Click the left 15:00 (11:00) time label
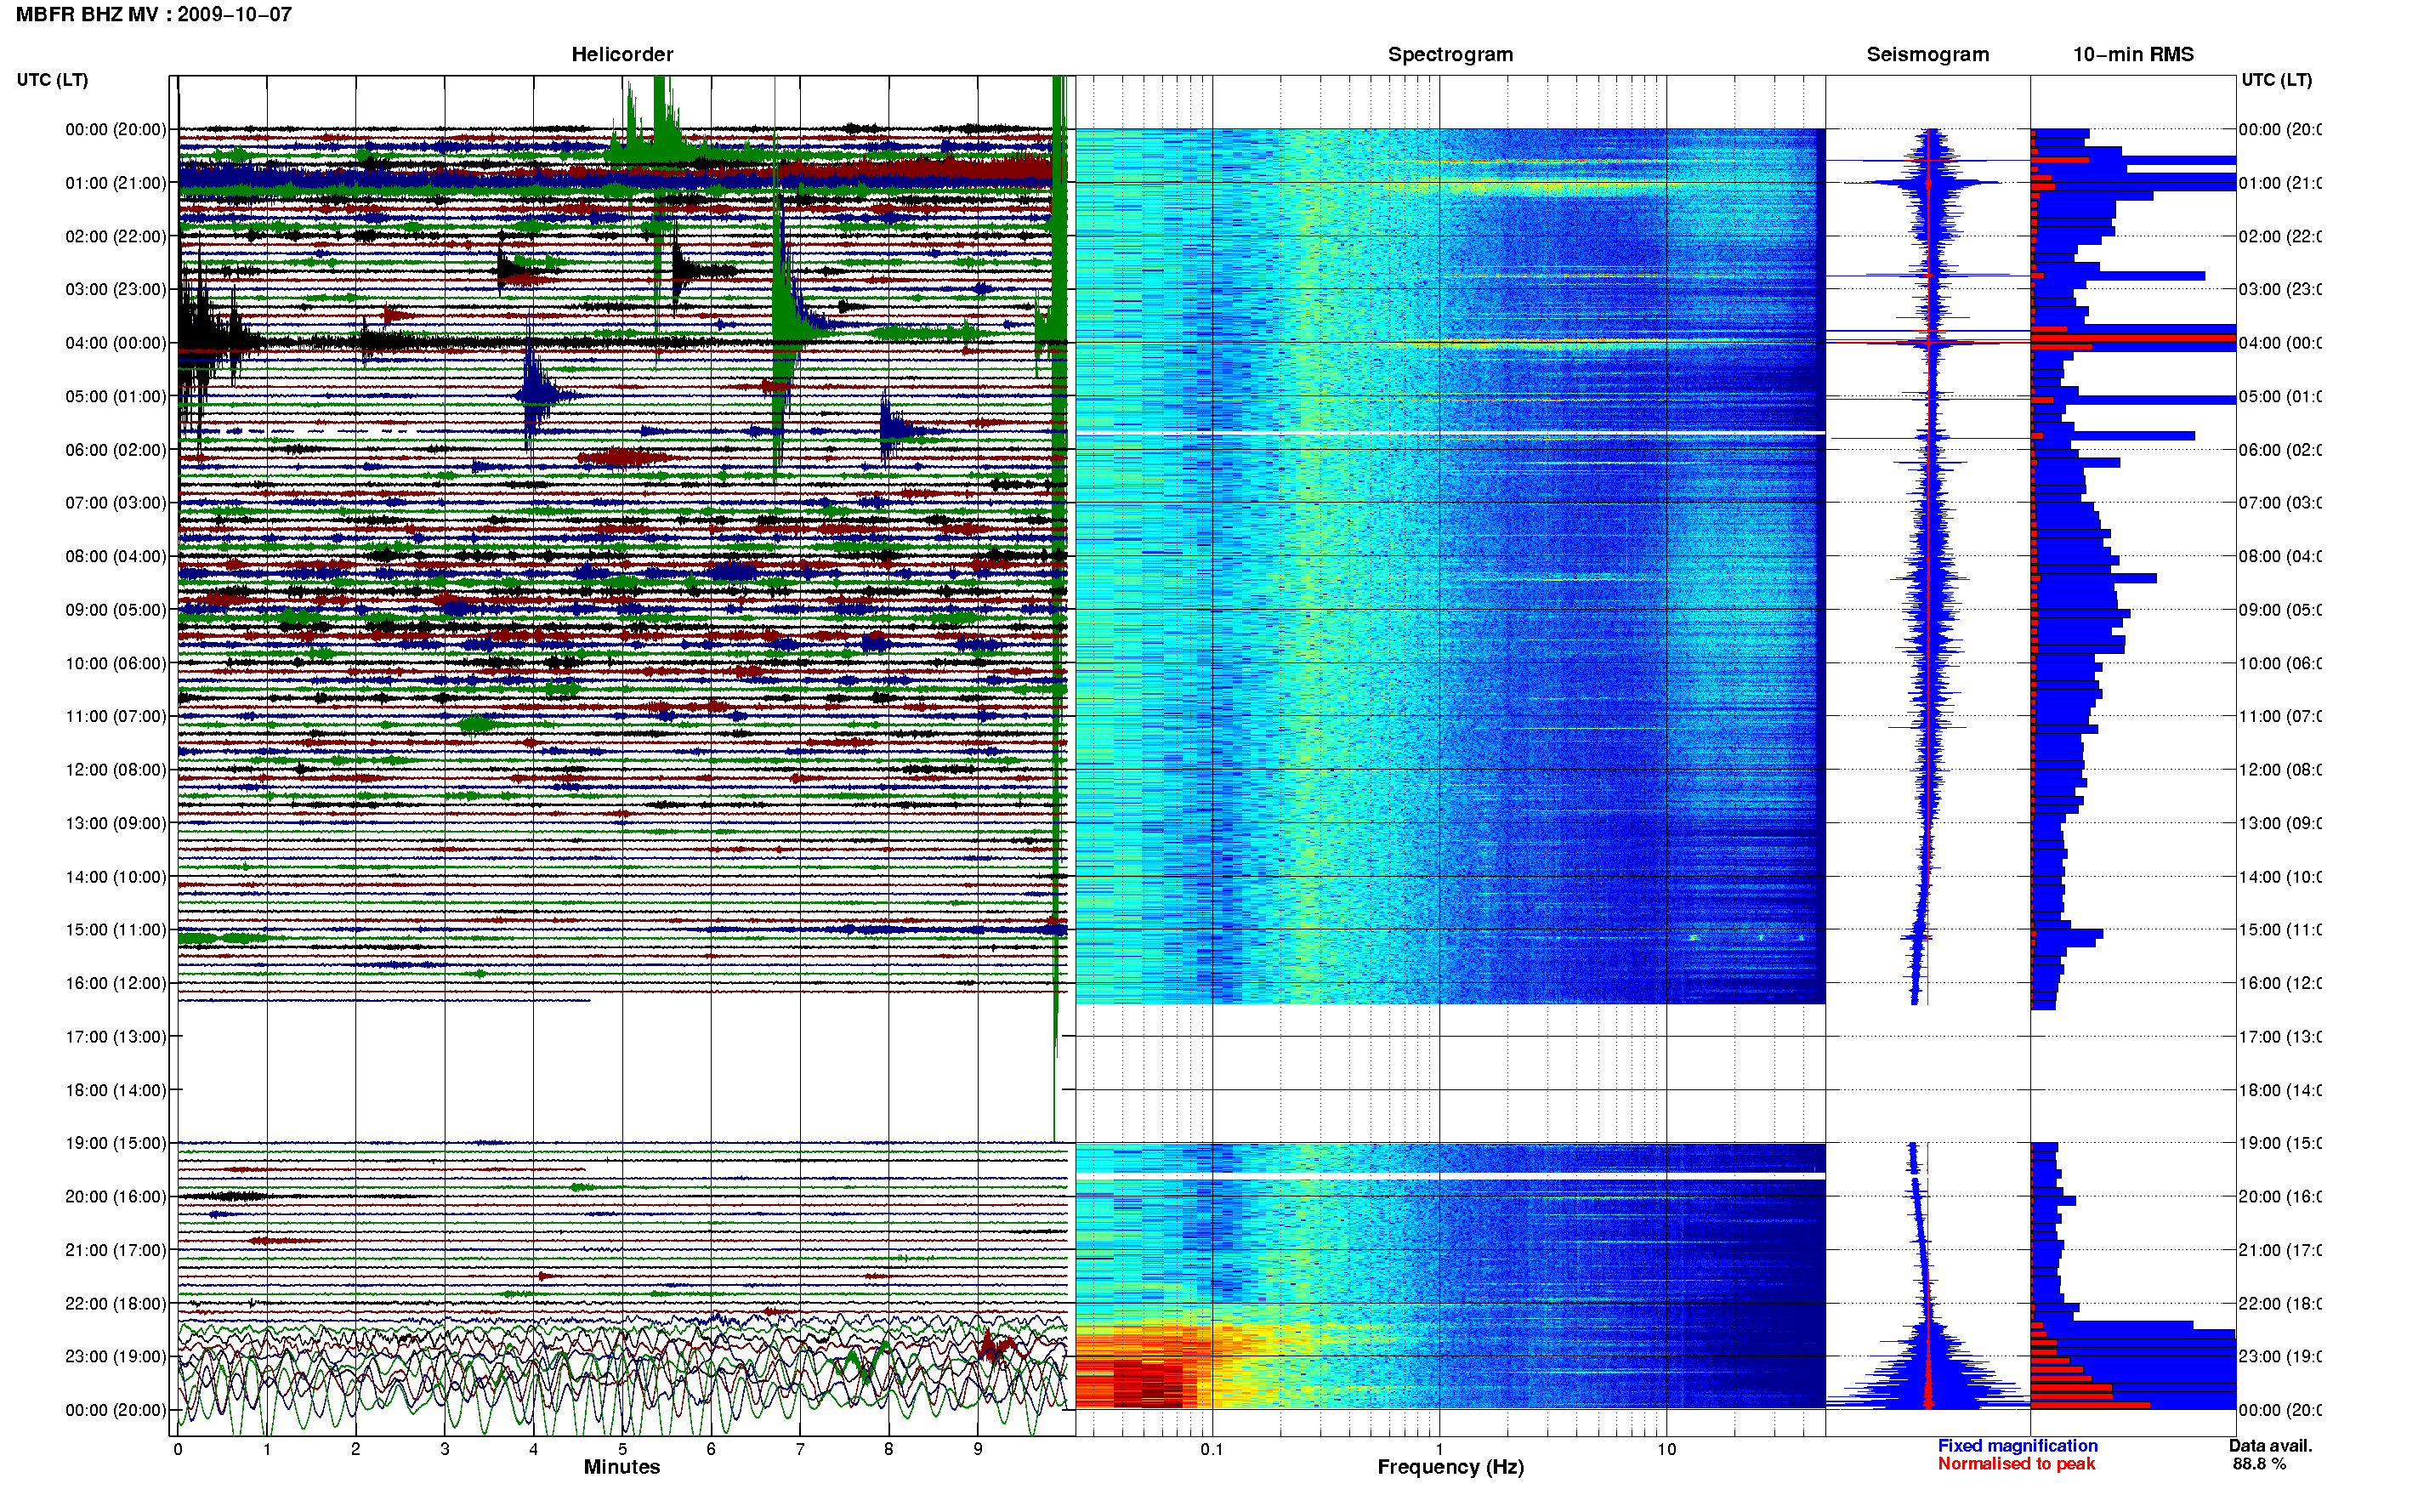 click(116, 930)
